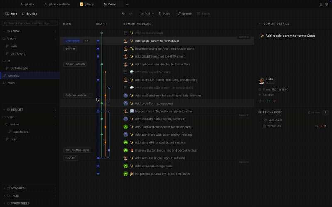Push commits with the Push button
This screenshot has width=332, height=207.
pyautogui.click(x=164, y=14)
